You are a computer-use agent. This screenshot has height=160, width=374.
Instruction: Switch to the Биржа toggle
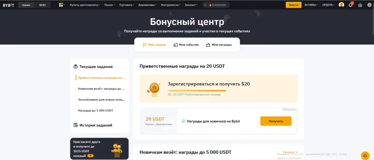[x=26, y=5]
